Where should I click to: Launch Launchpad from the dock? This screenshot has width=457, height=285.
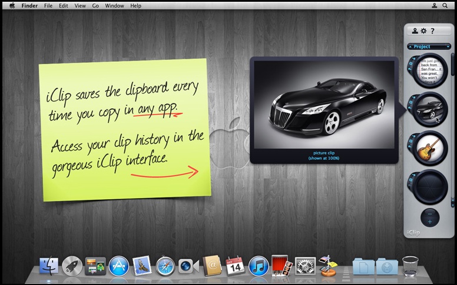tap(72, 266)
